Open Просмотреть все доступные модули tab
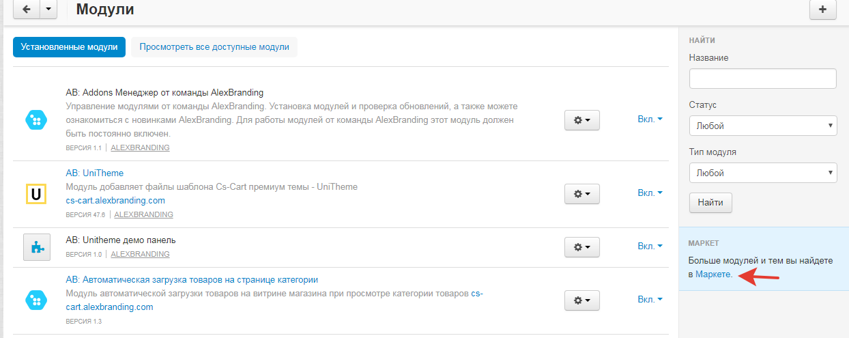Screen dimensions: 849x338 (x=214, y=47)
